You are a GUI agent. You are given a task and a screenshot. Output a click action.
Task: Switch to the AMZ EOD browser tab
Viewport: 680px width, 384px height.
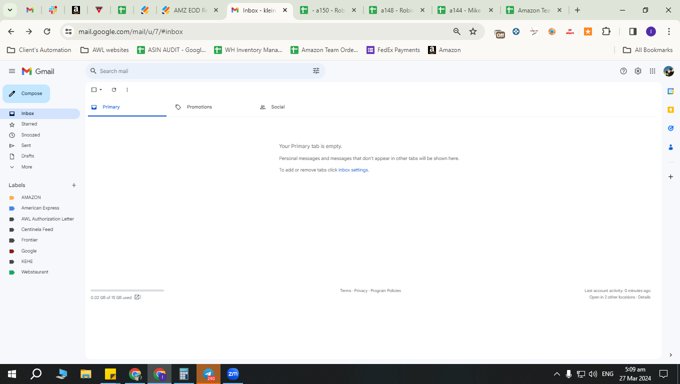pyautogui.click(x=190, y=10)
